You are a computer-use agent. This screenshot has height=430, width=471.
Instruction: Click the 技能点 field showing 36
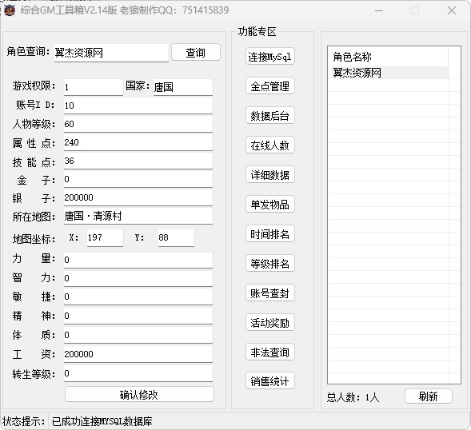pyautogui.click(x=138, y=161)
